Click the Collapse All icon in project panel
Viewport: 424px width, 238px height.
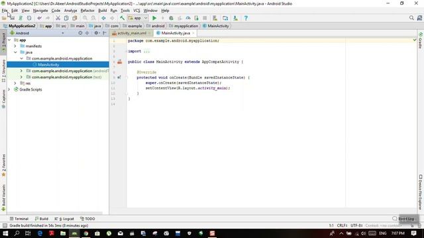(x=87, y=33)
